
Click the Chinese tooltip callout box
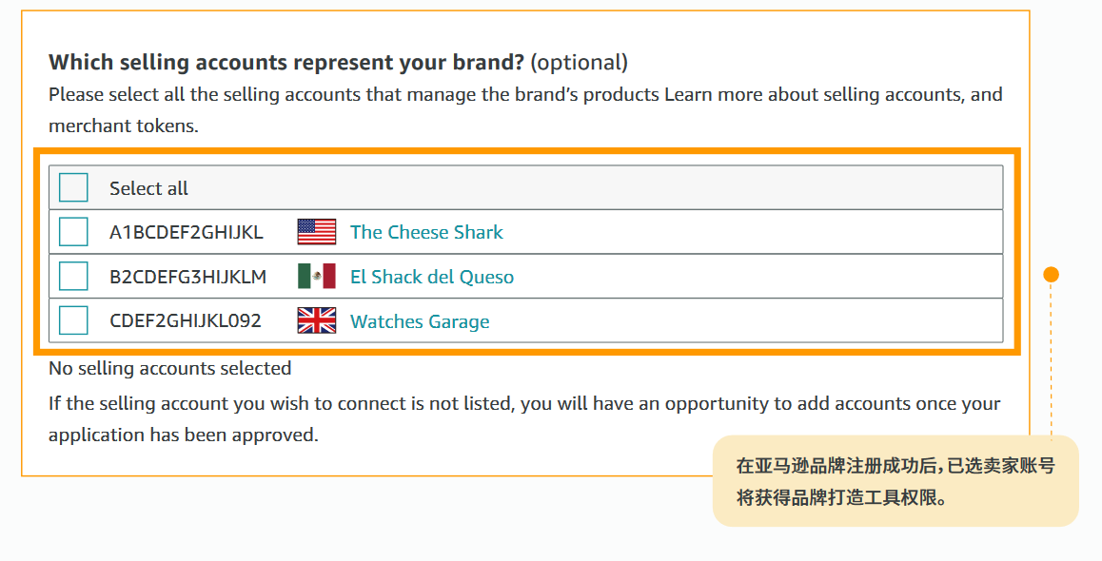(x=895, y=481)
